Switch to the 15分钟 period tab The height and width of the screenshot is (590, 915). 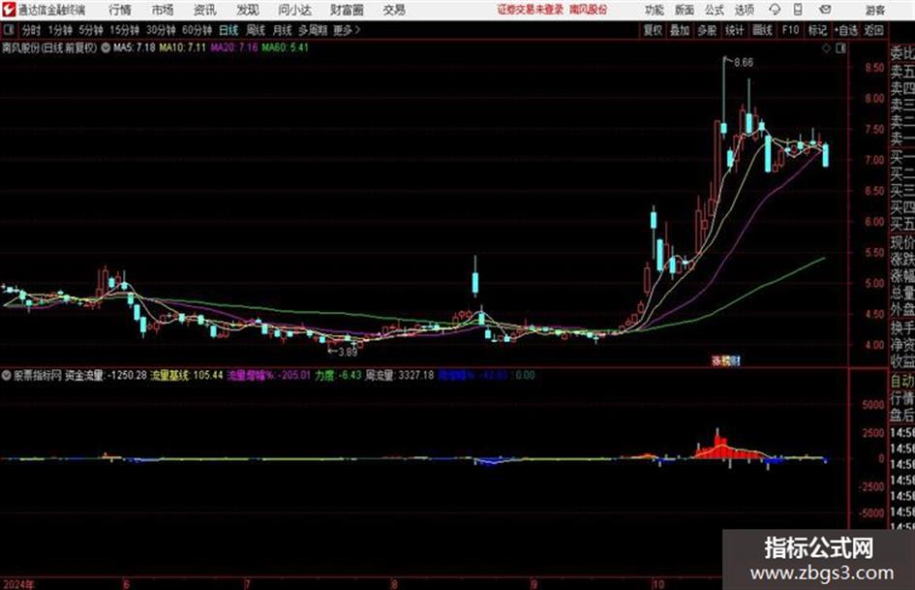[125, 30]
